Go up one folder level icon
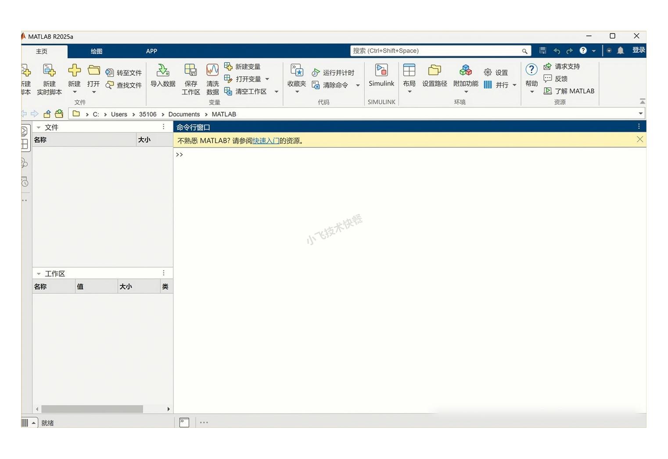Screen dimensions: 668x459 (47, 114)
